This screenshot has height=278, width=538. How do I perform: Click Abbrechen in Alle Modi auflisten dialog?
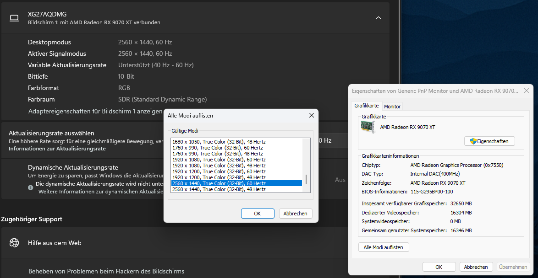[x=296, y=213]
